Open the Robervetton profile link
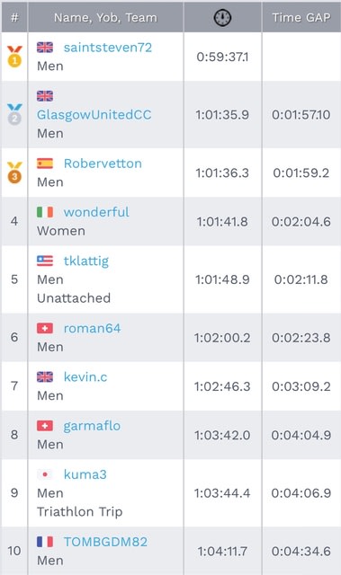 (x=103, y=164)
